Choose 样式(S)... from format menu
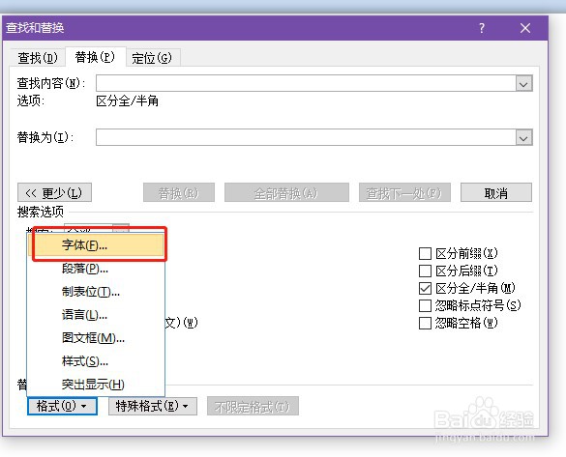 [x=96, y=361]
